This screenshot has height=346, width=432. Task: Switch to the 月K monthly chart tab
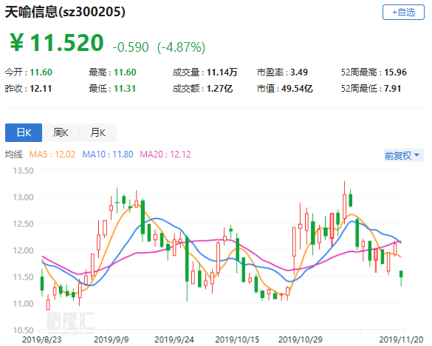click(97, 133)
